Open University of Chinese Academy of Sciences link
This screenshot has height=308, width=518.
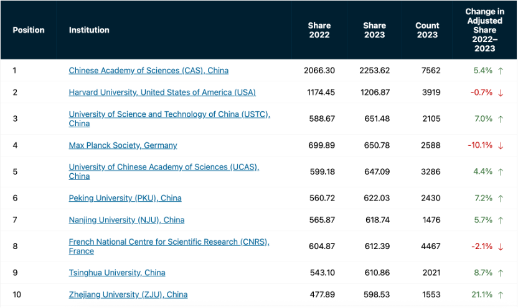click(x=164, y=171)
